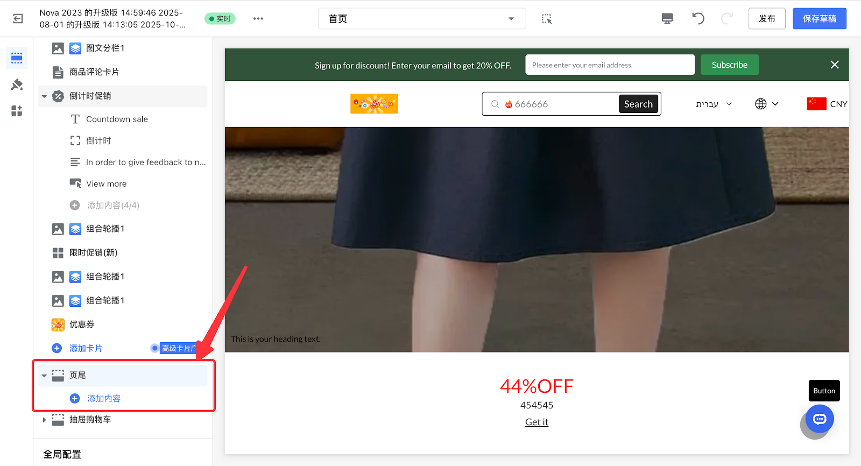The width and height of the screenshot is (861, 466).
Task: Open the live chat support bubble
Action: [x=820, y=419]
